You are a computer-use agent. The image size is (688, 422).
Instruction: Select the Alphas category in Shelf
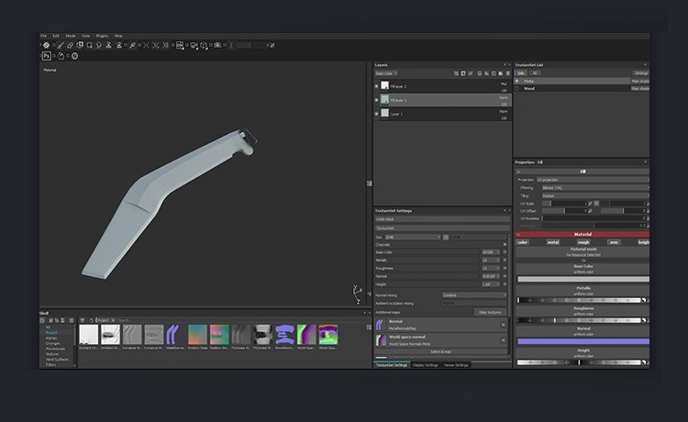click(51, 338)
